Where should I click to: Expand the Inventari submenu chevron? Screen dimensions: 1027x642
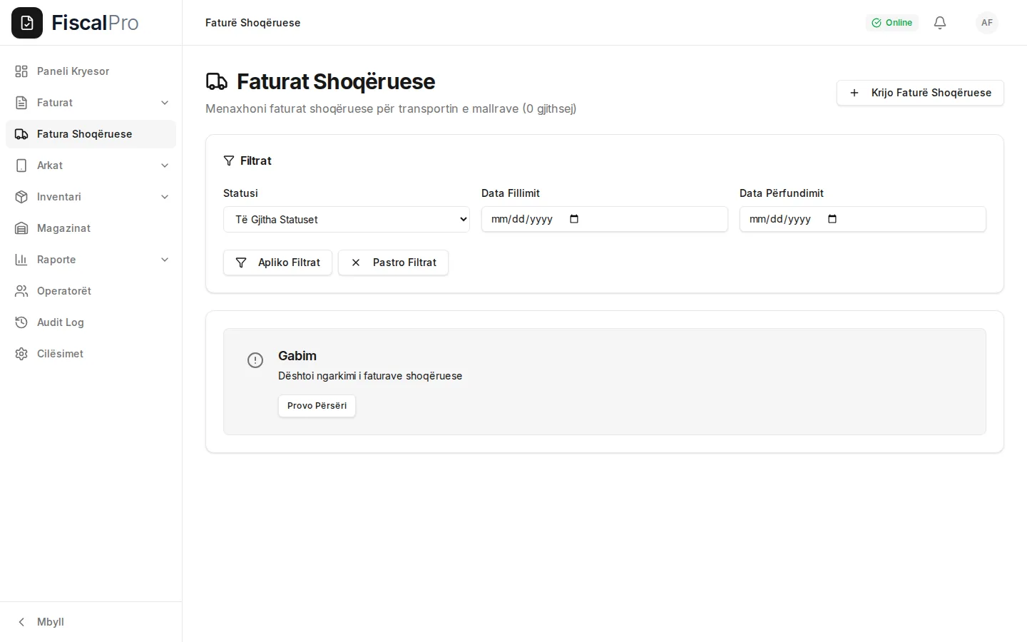165,197
